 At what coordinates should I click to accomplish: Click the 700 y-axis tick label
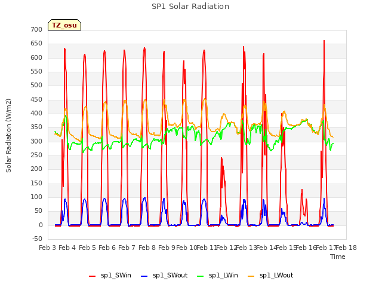[x=36, y=29]
